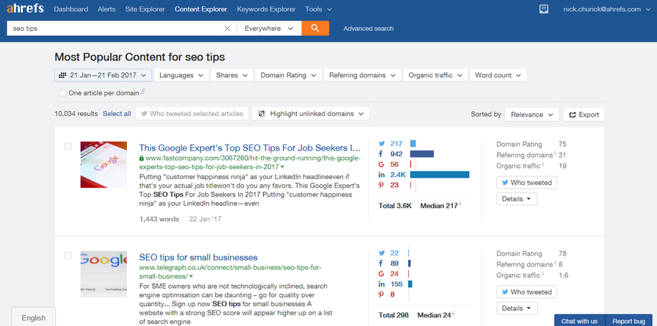Click Twitter icon showing 22 shares
657x326 pixels.
[x=382, y=253]
